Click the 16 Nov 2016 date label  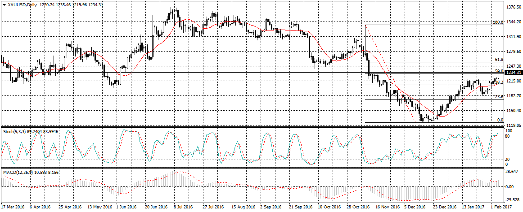(x=379, y=208)
